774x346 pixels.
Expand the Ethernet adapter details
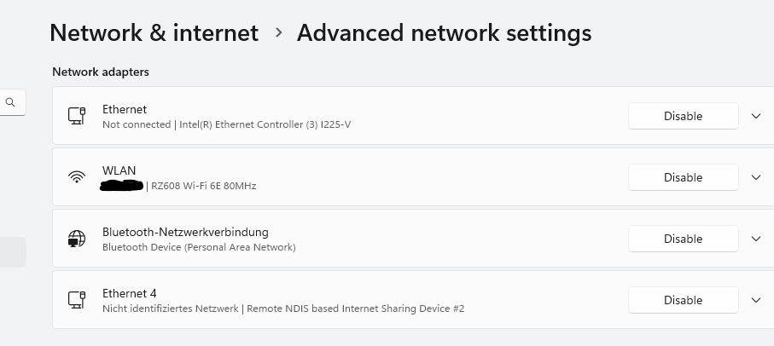756,116
